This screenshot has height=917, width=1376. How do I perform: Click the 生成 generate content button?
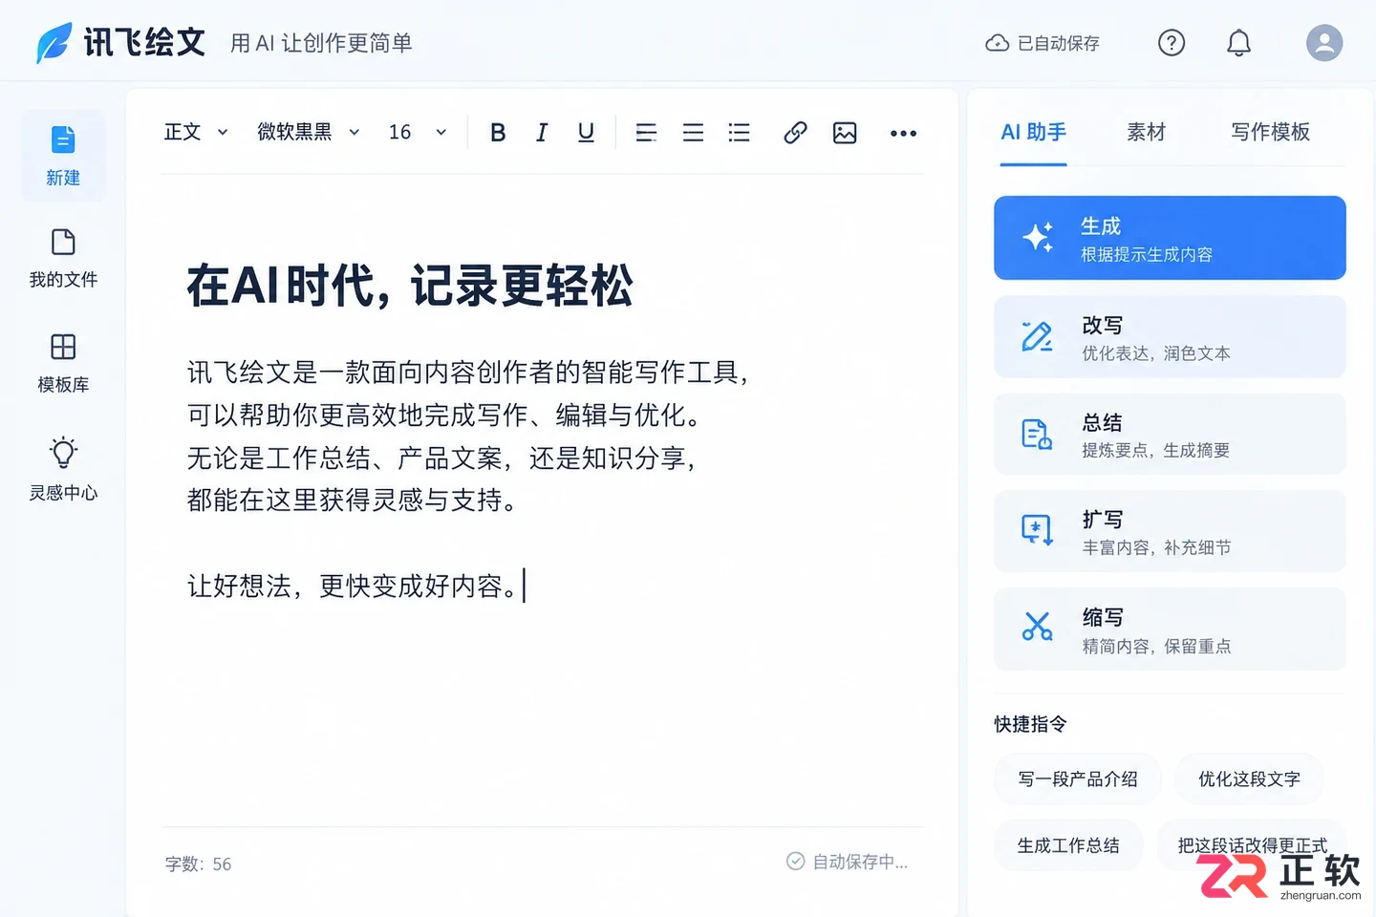click(x=1170, y=238)
